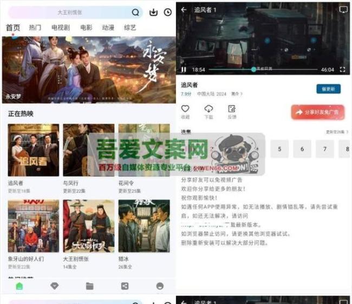Open 象牙山的好人们 poster
The image size is (352, 304).
click(x=34, y=226)
